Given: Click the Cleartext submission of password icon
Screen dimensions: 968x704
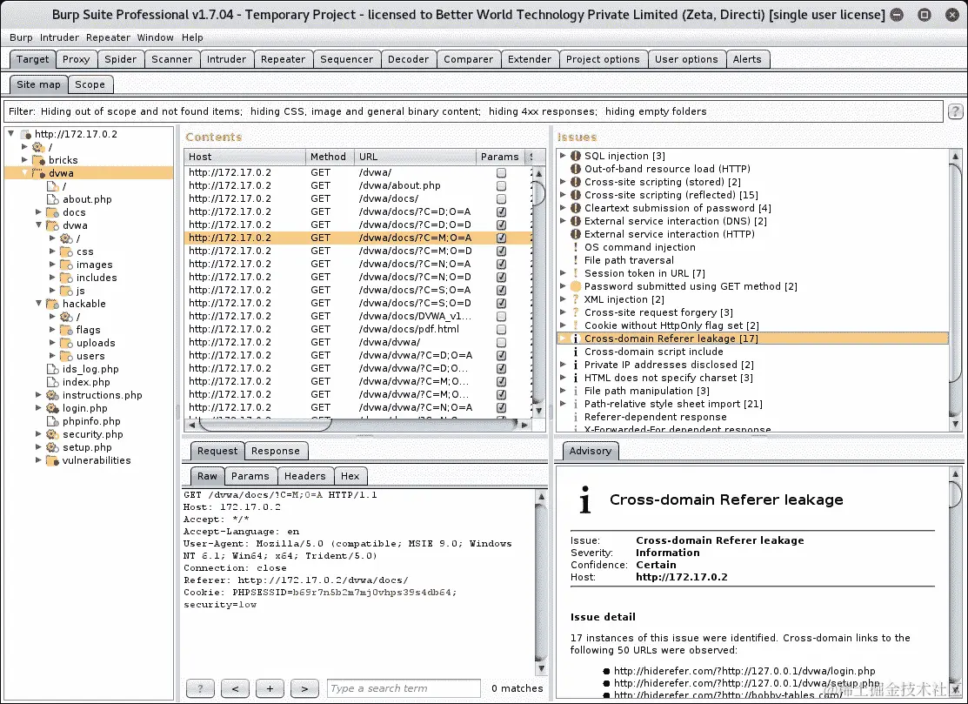Looking at the screenshot, I should 576,208.
